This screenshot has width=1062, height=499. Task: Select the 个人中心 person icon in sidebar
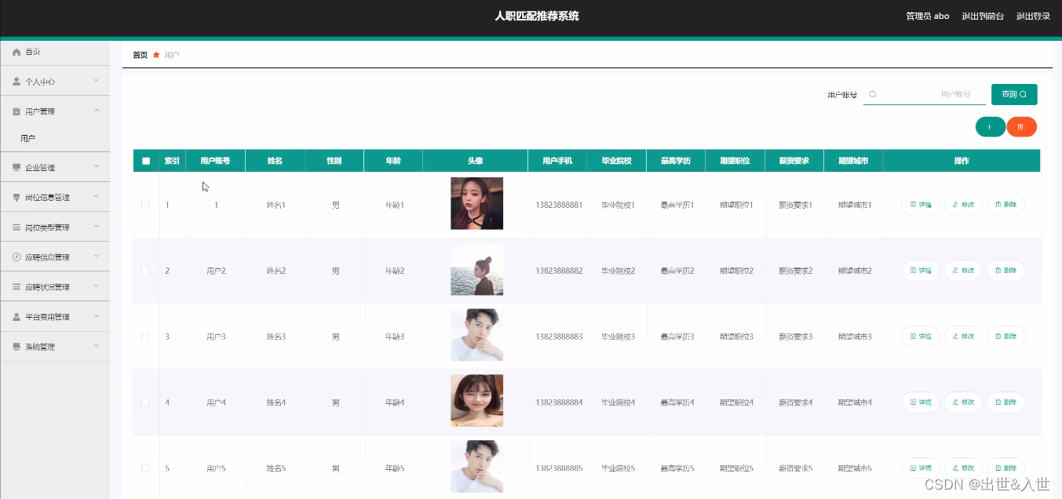(x=17, y=81)
